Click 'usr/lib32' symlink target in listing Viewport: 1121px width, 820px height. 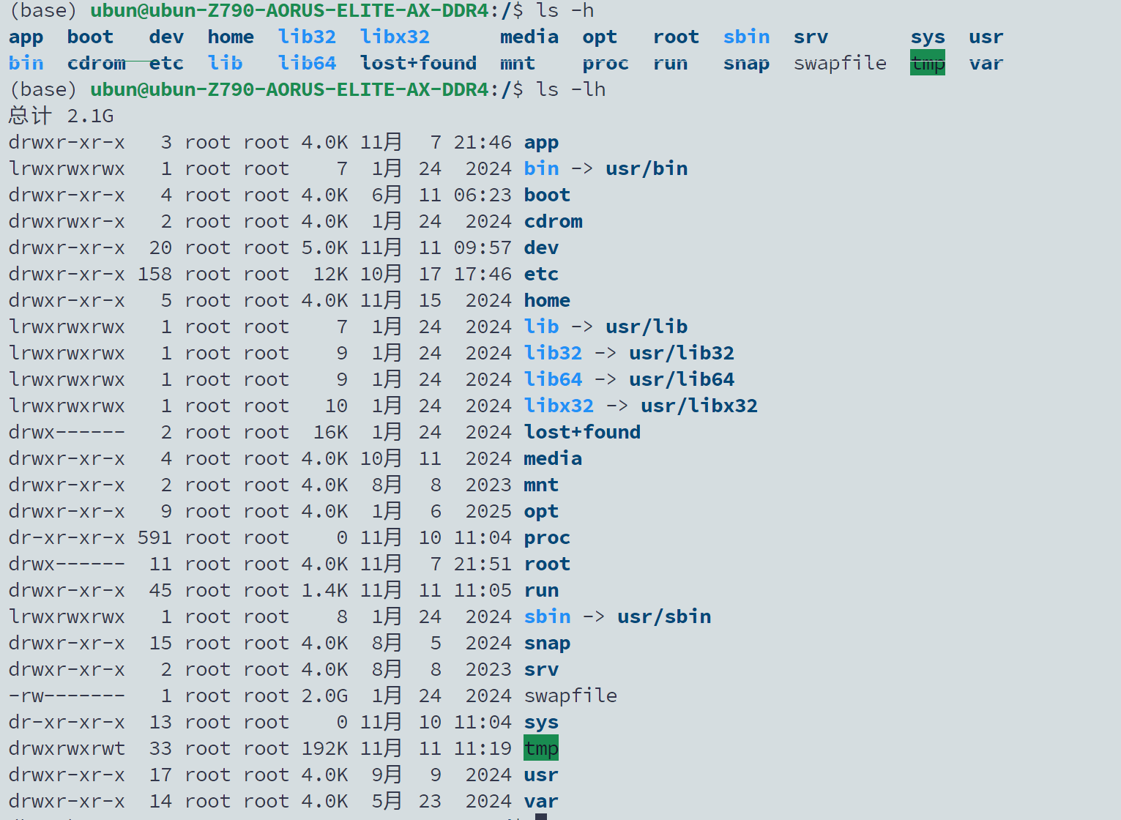coord(682,353)
